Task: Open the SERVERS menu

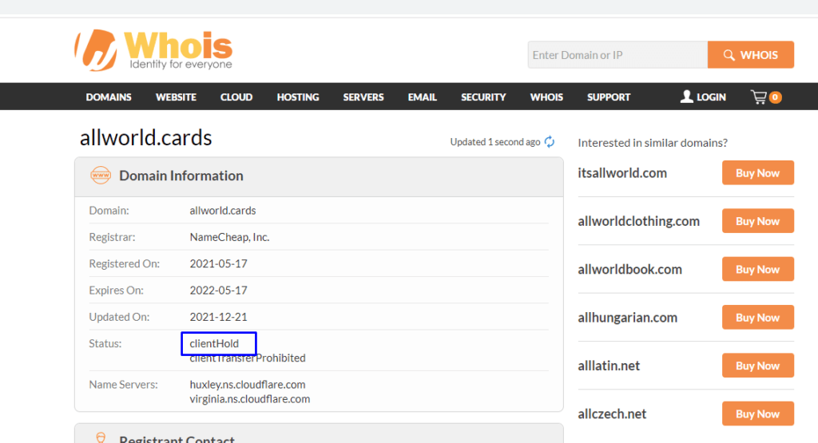Action: pyautogui.click(x=363, y=97)
